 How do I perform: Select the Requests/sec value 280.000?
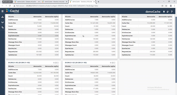tap(96, 52)
